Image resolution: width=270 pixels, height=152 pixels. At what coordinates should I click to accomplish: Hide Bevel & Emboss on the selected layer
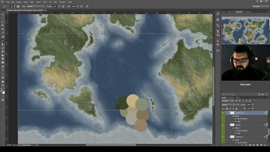click(x=235, y=119)
